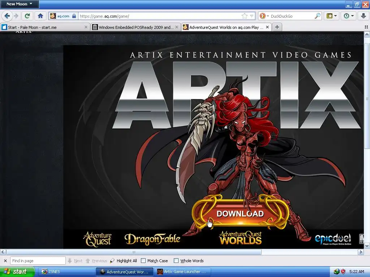The height and width of the screenshot is (277, 370).
Task: Enable the Match Case checkbox
Action: (x=143, y=261)
